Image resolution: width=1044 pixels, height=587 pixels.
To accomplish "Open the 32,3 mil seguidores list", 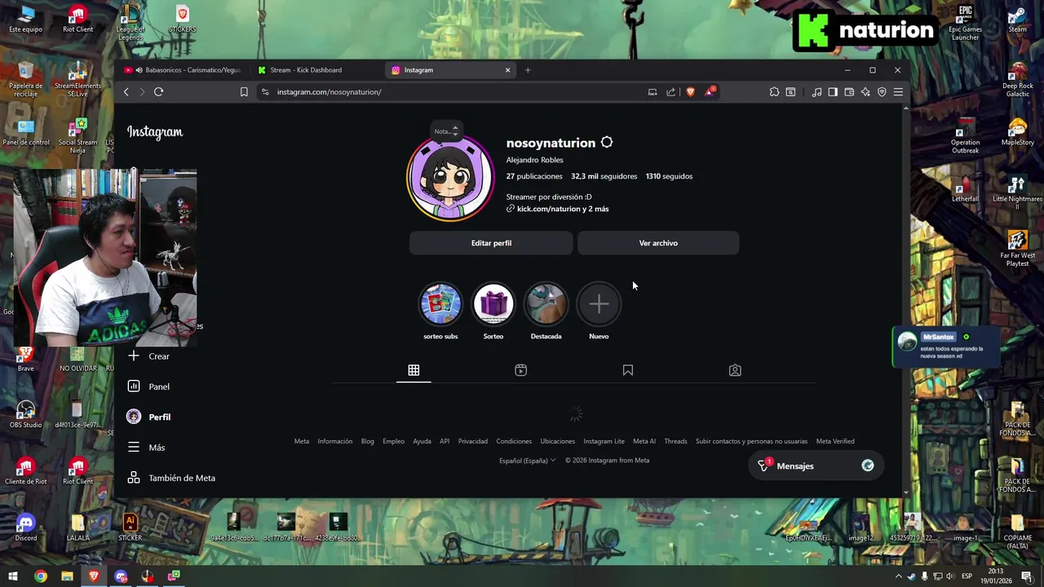I will 604,176.
